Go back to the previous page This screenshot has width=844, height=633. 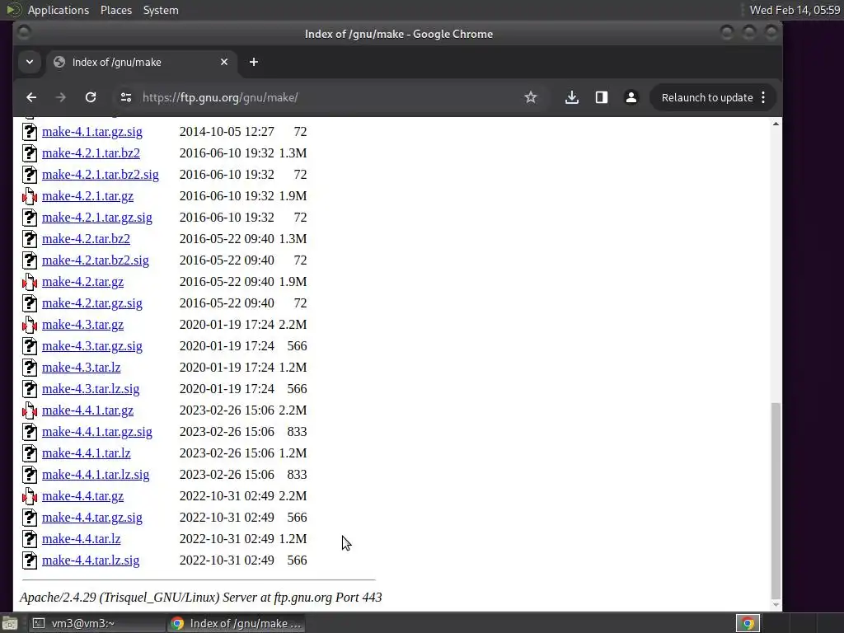31,97
